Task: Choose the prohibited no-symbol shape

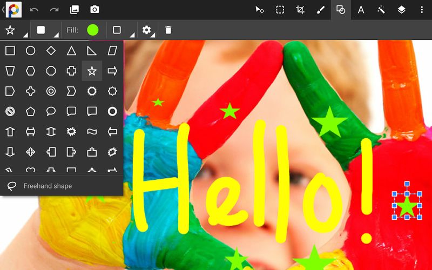Action: 10,111
